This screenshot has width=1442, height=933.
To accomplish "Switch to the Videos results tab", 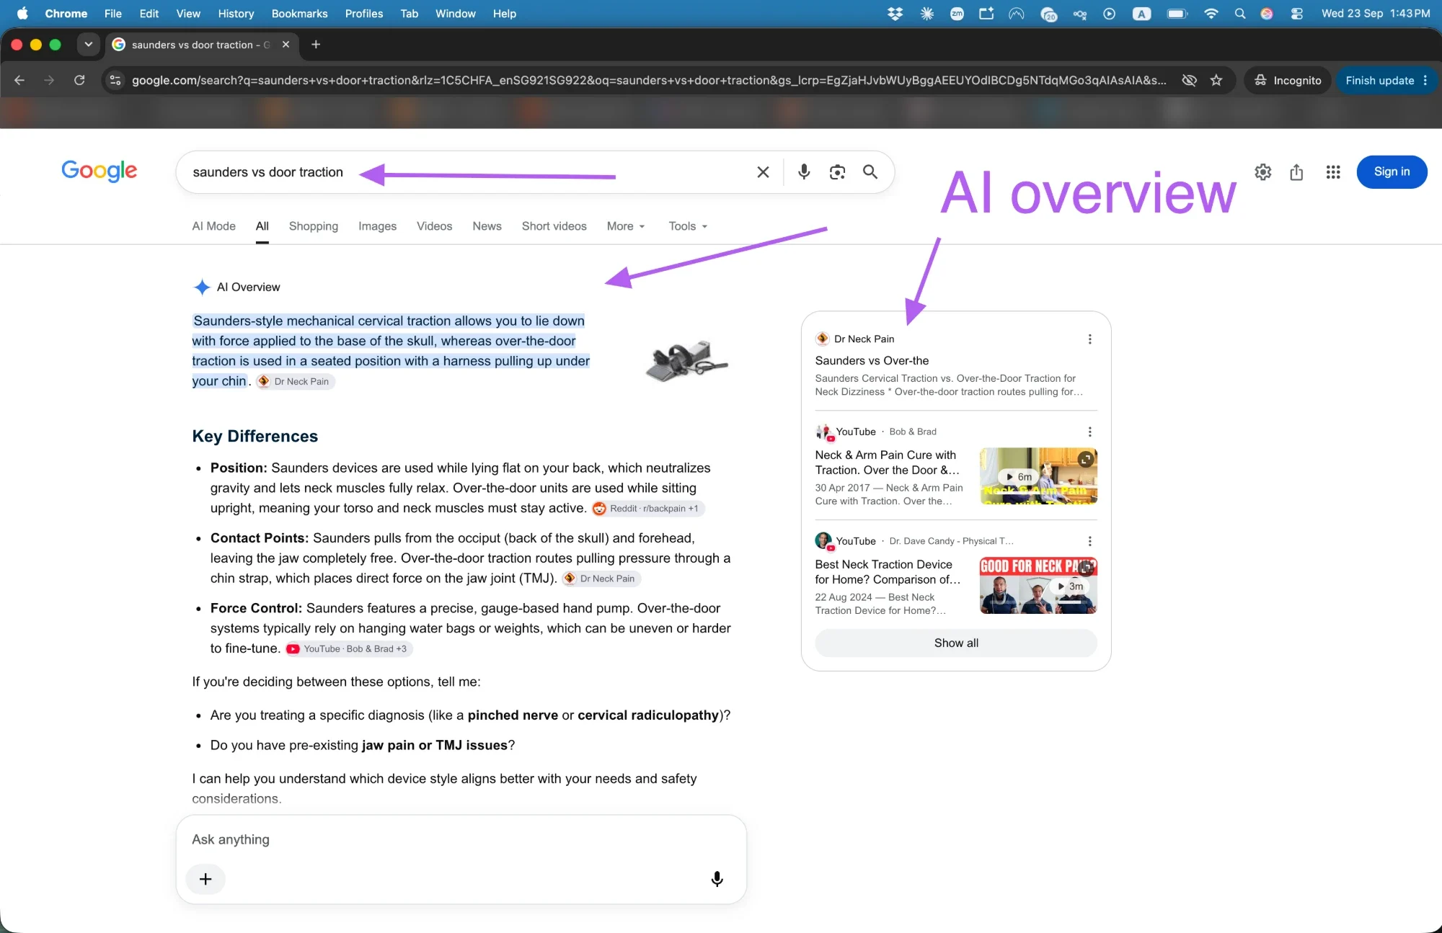I will 434,226.
